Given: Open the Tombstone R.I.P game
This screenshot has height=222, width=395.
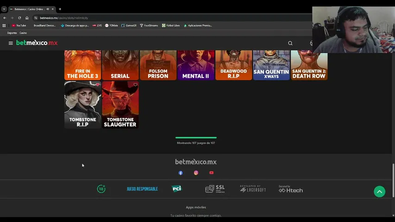Looking at the screenshot, I should pos(82,105).
